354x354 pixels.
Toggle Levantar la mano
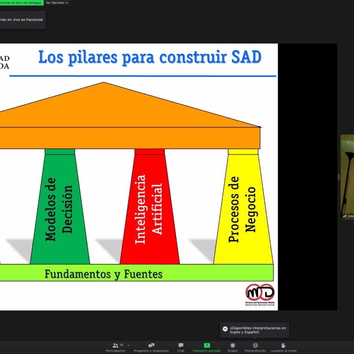click(283, 347)
